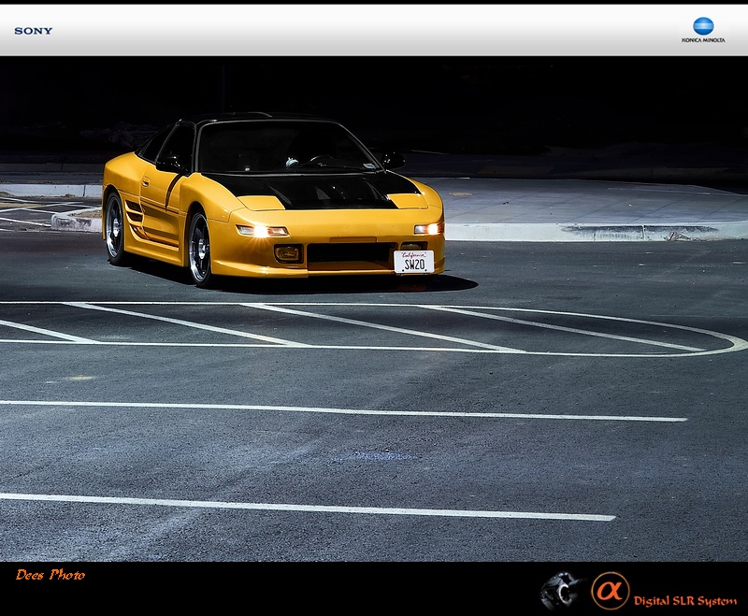The width and height of the screenshot is (748, 616).
Task: Click the DSLR camera image in footer
Action: click(x=561, y=591)
